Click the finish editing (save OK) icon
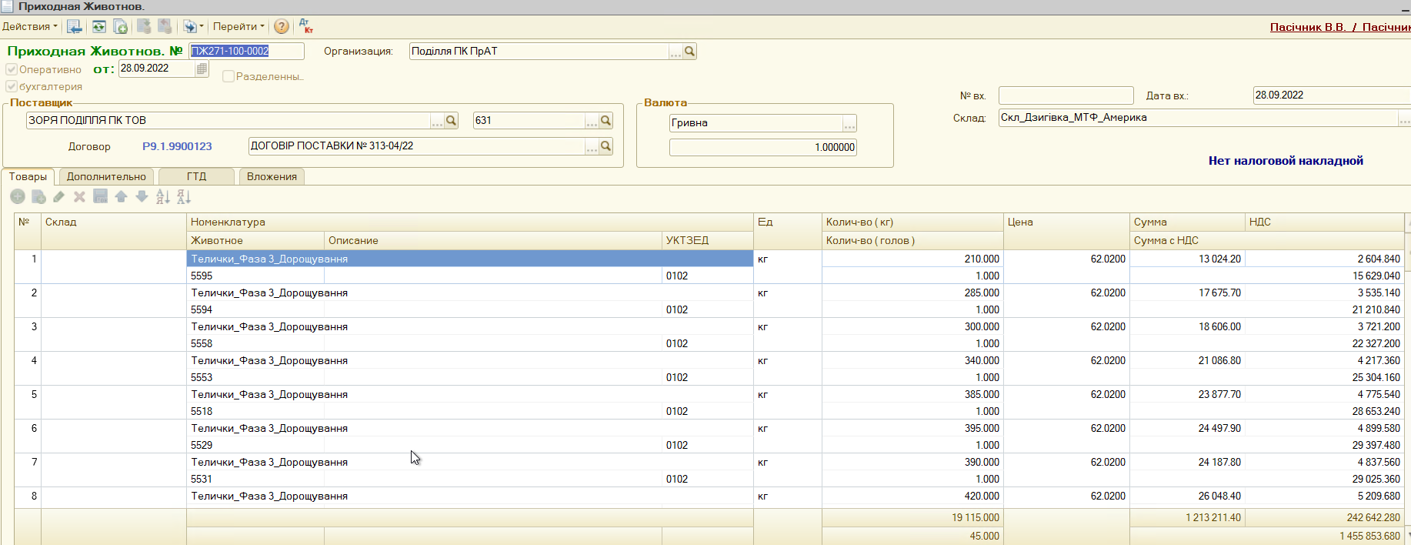1411x545 pixels. (x=100, y=197)
